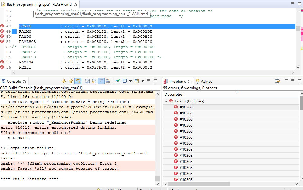303x190 pixels.
Task: Click Problems vertical scrollbar down arrow
Action: pyautogui.click(x=301, y=179)
